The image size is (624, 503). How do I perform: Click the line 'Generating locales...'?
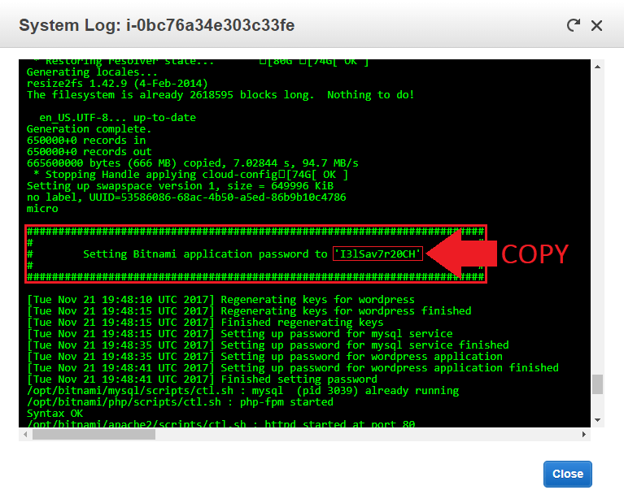92,72
